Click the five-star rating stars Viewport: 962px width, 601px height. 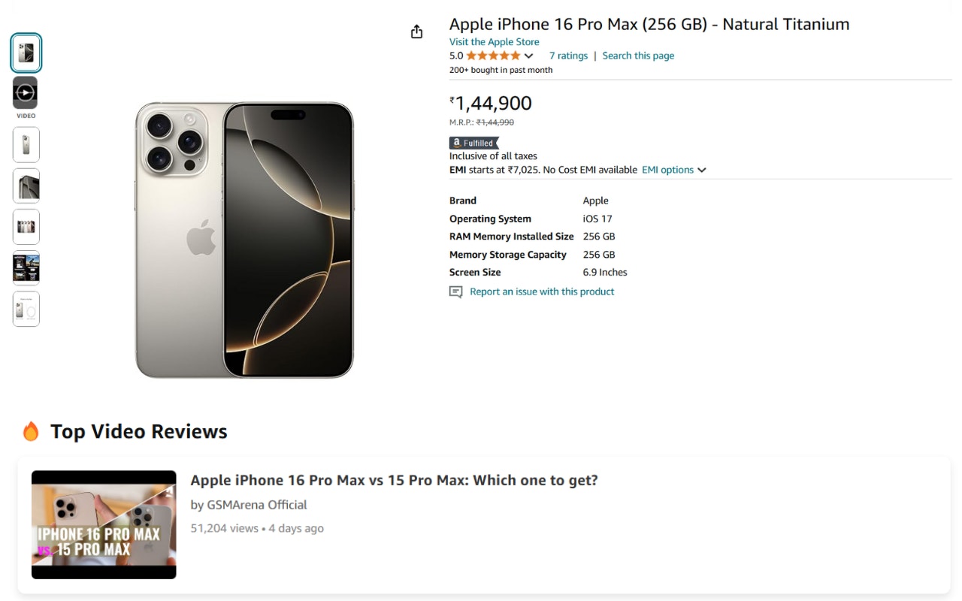coord(492,56)
